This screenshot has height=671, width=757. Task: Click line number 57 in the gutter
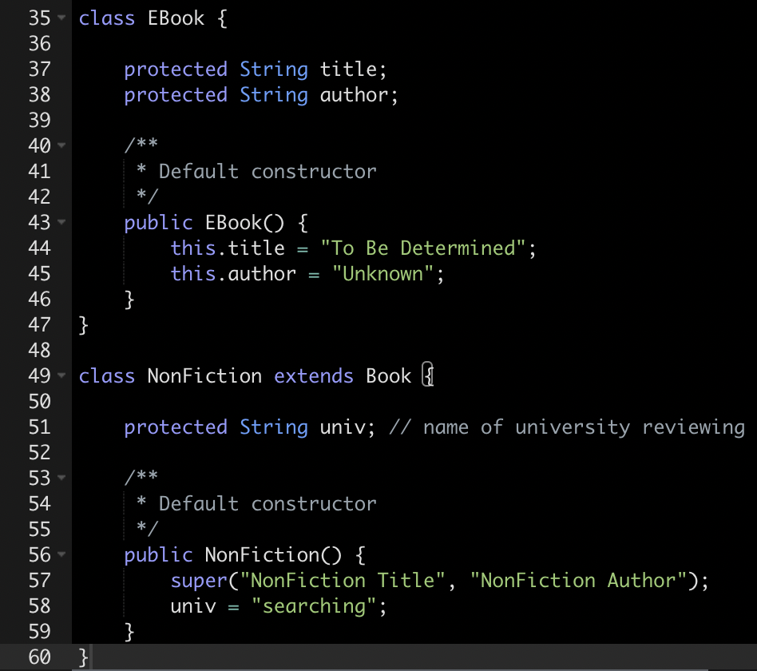[x=38, y=580]
